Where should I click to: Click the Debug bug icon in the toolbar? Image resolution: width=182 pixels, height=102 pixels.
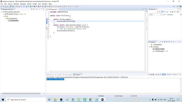27,7
